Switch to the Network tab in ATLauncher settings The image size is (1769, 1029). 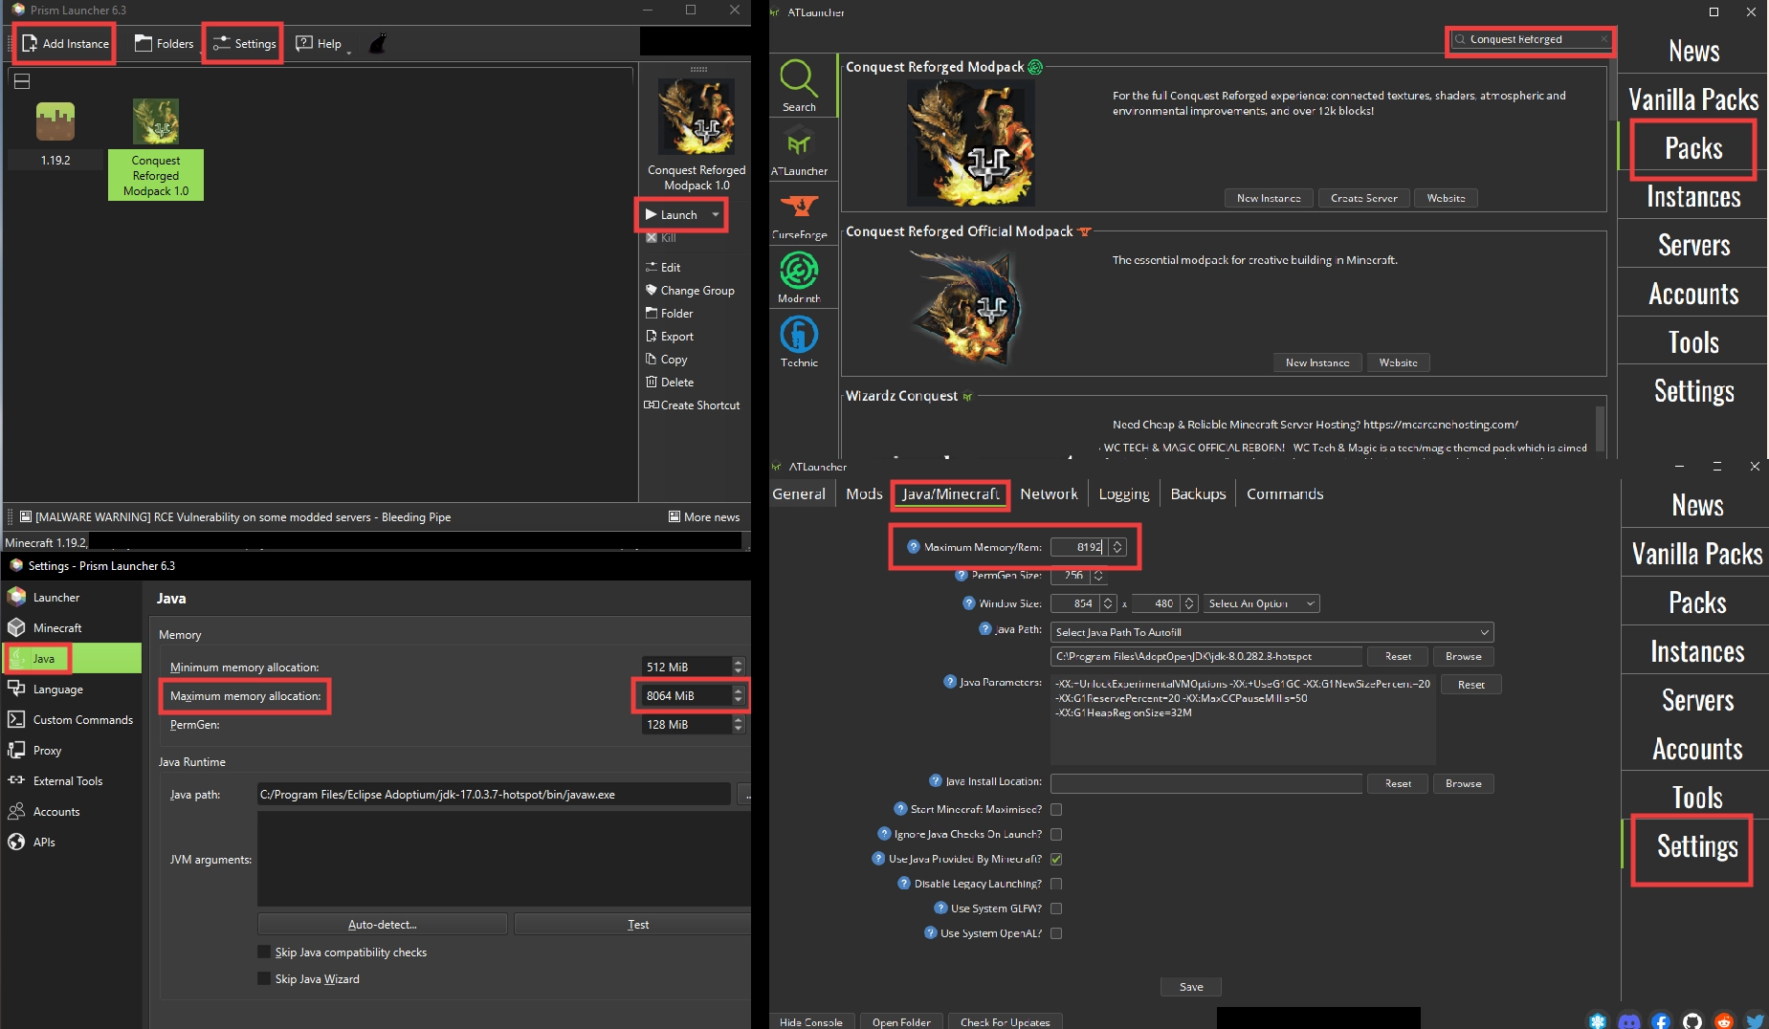tap(1048, 493)
